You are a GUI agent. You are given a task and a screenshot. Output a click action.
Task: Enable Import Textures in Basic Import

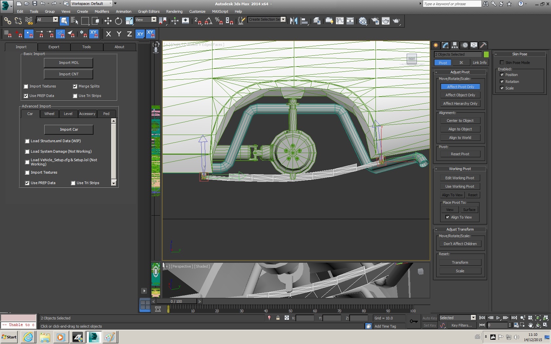26,86
